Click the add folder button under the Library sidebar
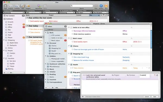Image resolution: width=163 pixels, height=102 pixels. pyautogui.click(x=57, y=88)
